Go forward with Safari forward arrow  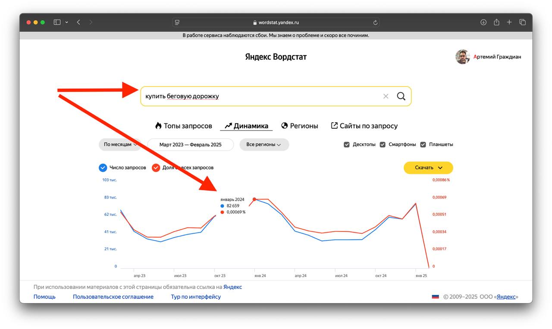pos(91,22)
